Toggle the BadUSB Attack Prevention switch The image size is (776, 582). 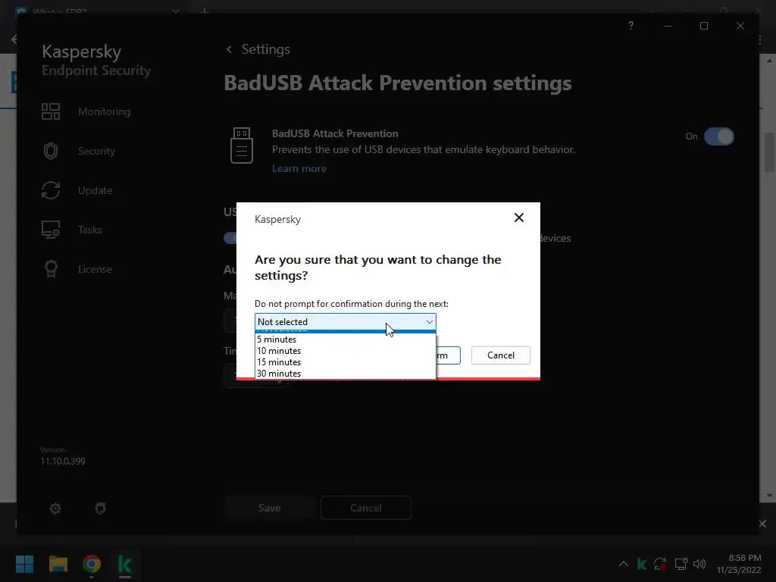718,136
